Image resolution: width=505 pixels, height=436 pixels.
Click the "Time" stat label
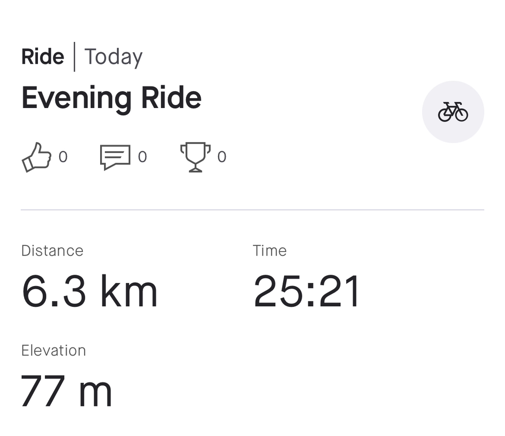click(270, 251)
